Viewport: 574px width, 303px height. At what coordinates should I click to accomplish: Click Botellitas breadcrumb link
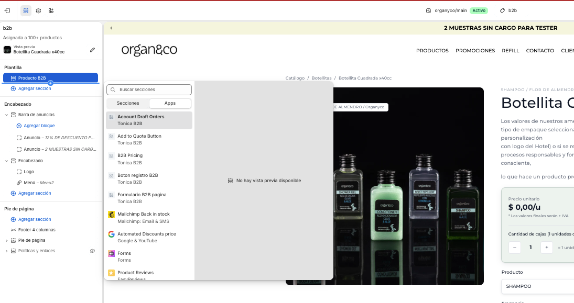point(321,78)
